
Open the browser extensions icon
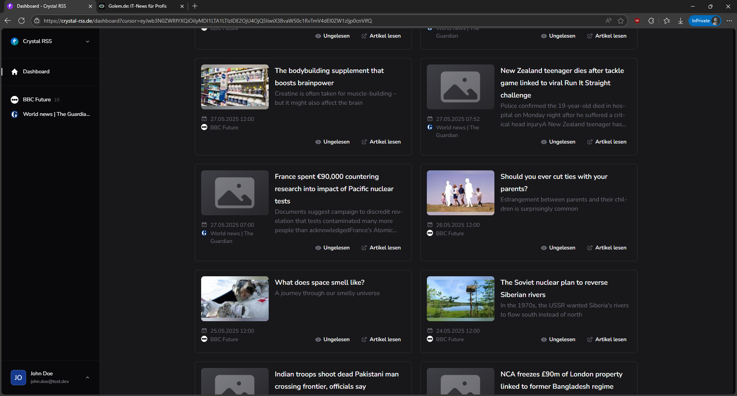651,21
